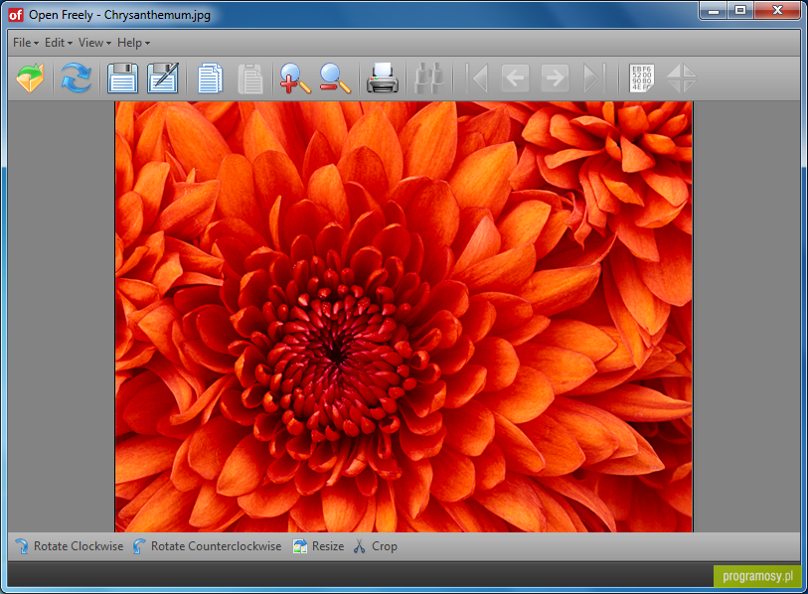Viewport: 808px width, 594px height.
Task: Click the chrysanthemum image in the viewer
Action: [404, 316]
